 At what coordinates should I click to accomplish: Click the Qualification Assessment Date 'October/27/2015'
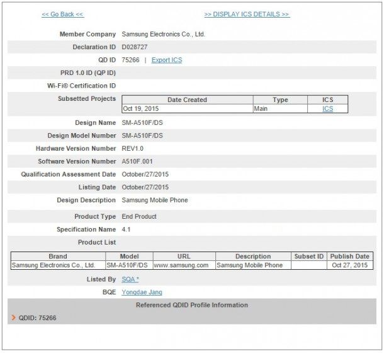(145, 175)
